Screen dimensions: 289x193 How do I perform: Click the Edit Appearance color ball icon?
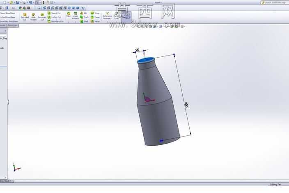pos(20,8)
